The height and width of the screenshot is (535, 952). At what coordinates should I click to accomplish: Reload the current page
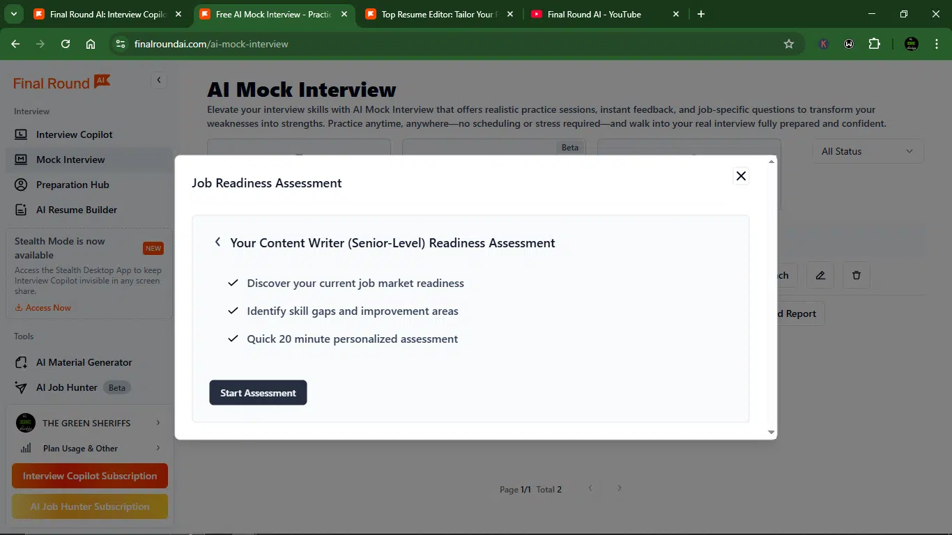66,44
